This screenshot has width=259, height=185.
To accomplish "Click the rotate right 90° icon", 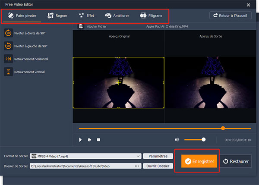I will [x=8, y=33].
